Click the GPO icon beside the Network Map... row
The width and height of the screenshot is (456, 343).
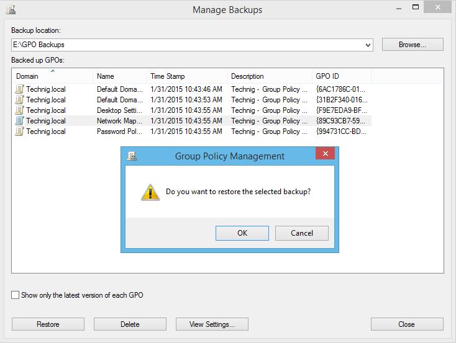[x=19, y=121]
